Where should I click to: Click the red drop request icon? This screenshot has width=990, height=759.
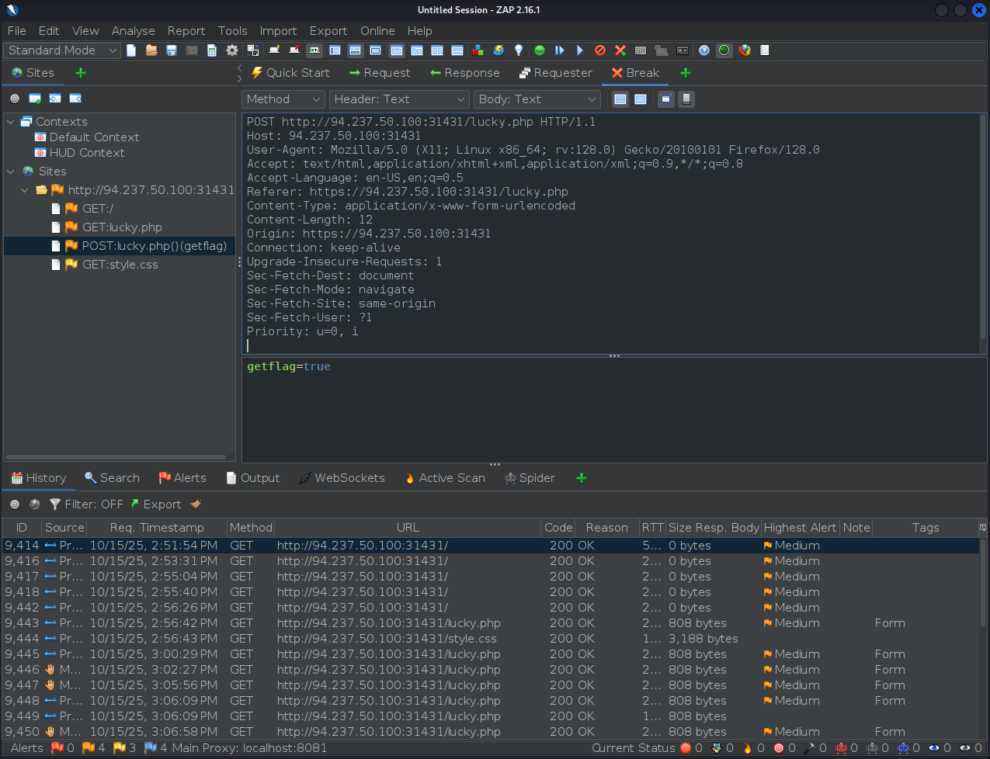[600, 50]
